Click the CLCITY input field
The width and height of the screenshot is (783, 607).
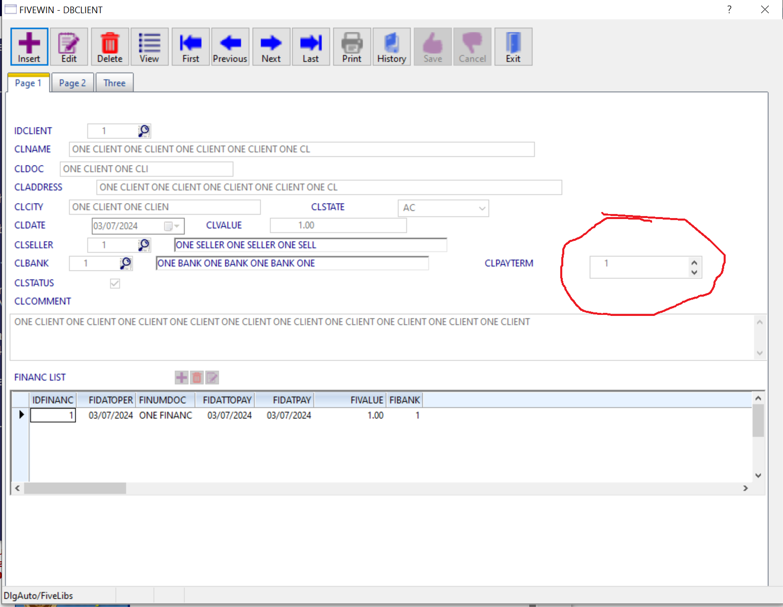[164, 207]
